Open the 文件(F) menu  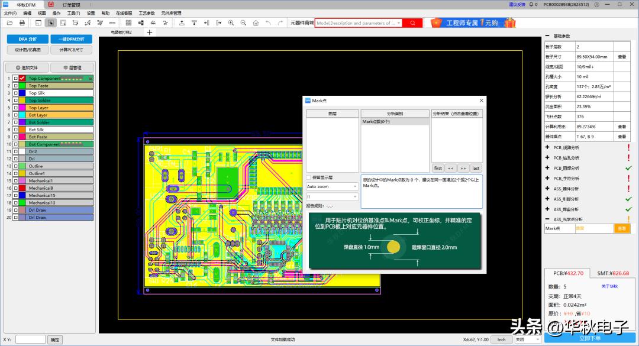(x=8, y=12)
